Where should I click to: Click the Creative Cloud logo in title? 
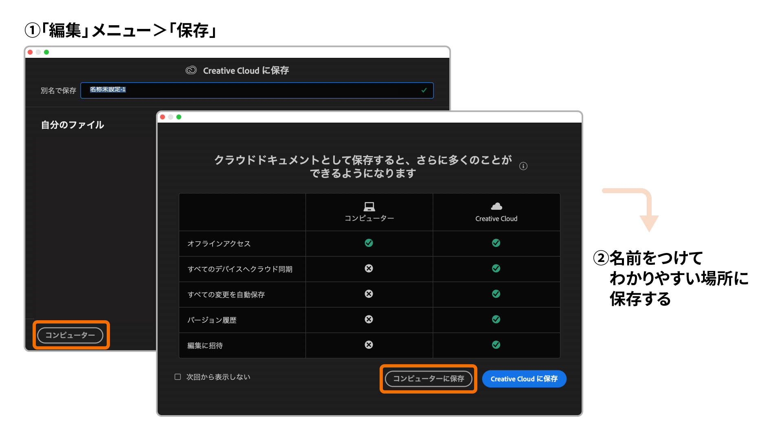coord(191,70)
